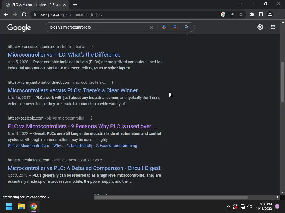Viewport: 285px width, 213px height.
Task: Open the tab search dropdown arrow
Action: [240, 4]
